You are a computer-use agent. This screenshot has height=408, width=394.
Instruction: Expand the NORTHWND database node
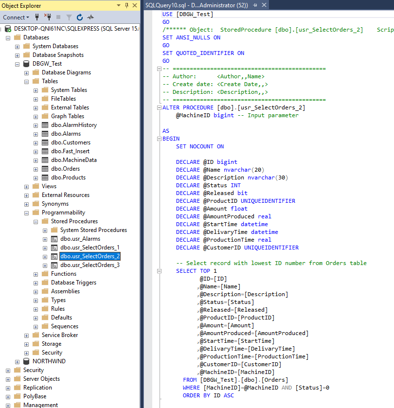pyautogui.click(x=17, y=362)
